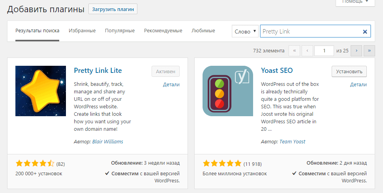Click the 732 элемента results count
Image resolution: width=383 pixels, height=193 pixels.
tap(268, 51)
